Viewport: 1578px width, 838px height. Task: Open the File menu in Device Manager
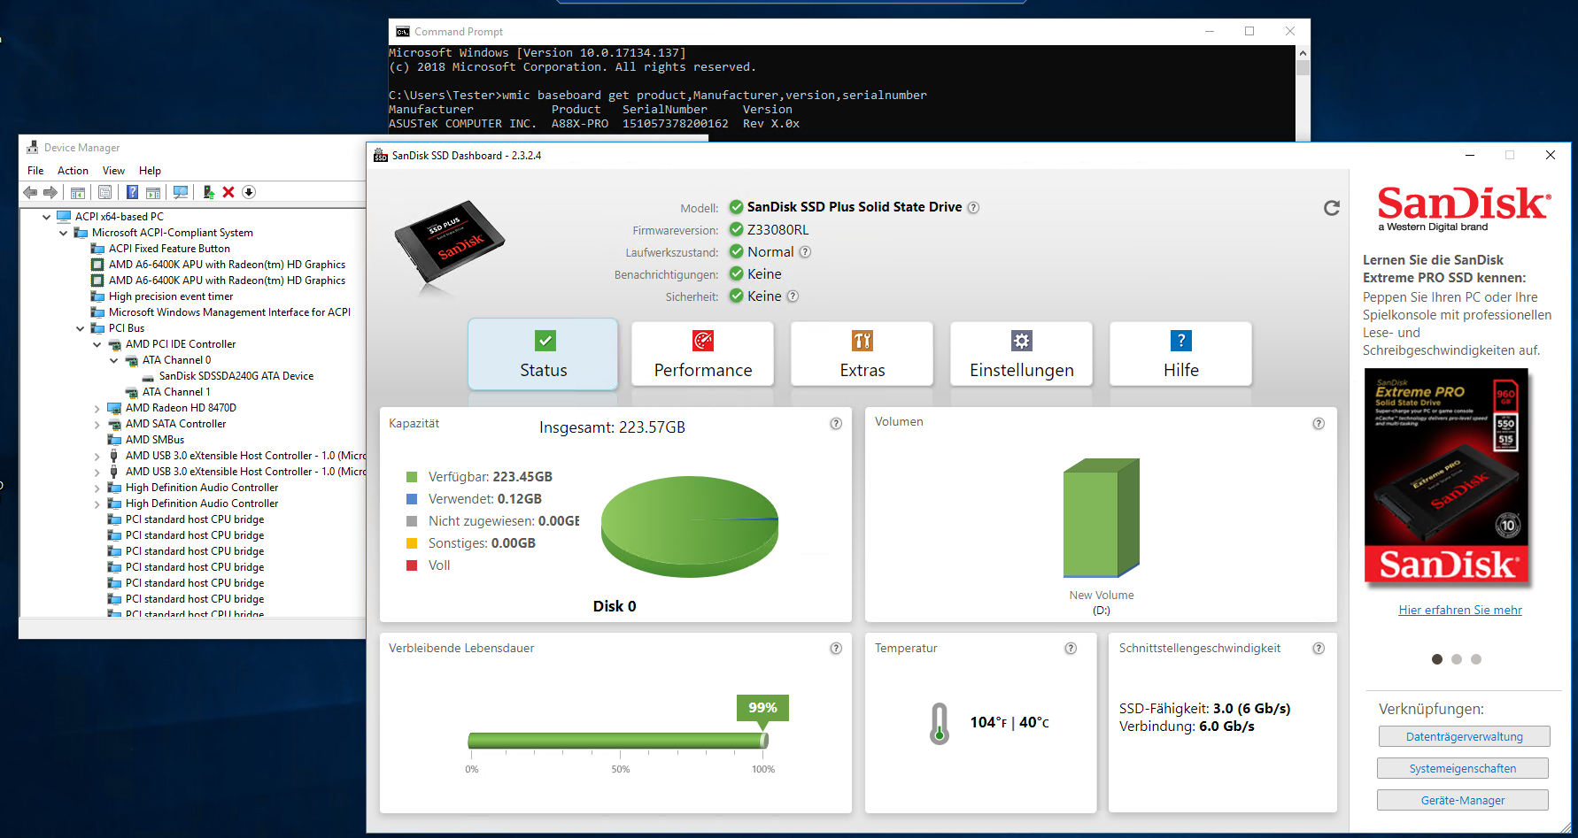35,171
